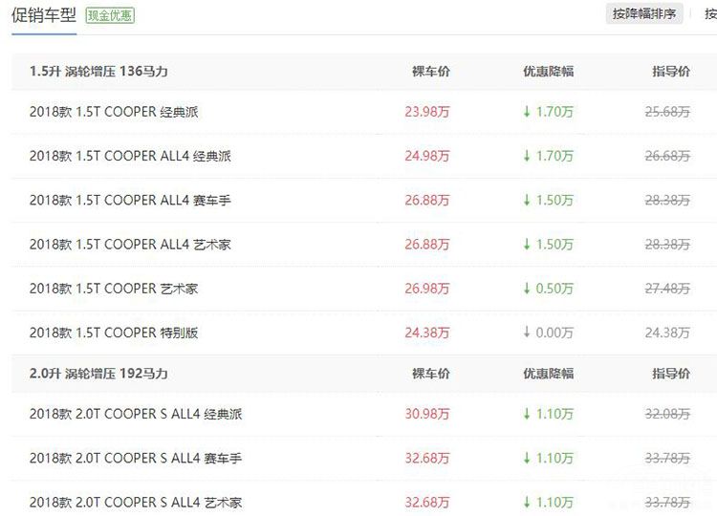
Task: Click the 2.0升 涡轮增压 192马力 group header
Action: point(98,374)
